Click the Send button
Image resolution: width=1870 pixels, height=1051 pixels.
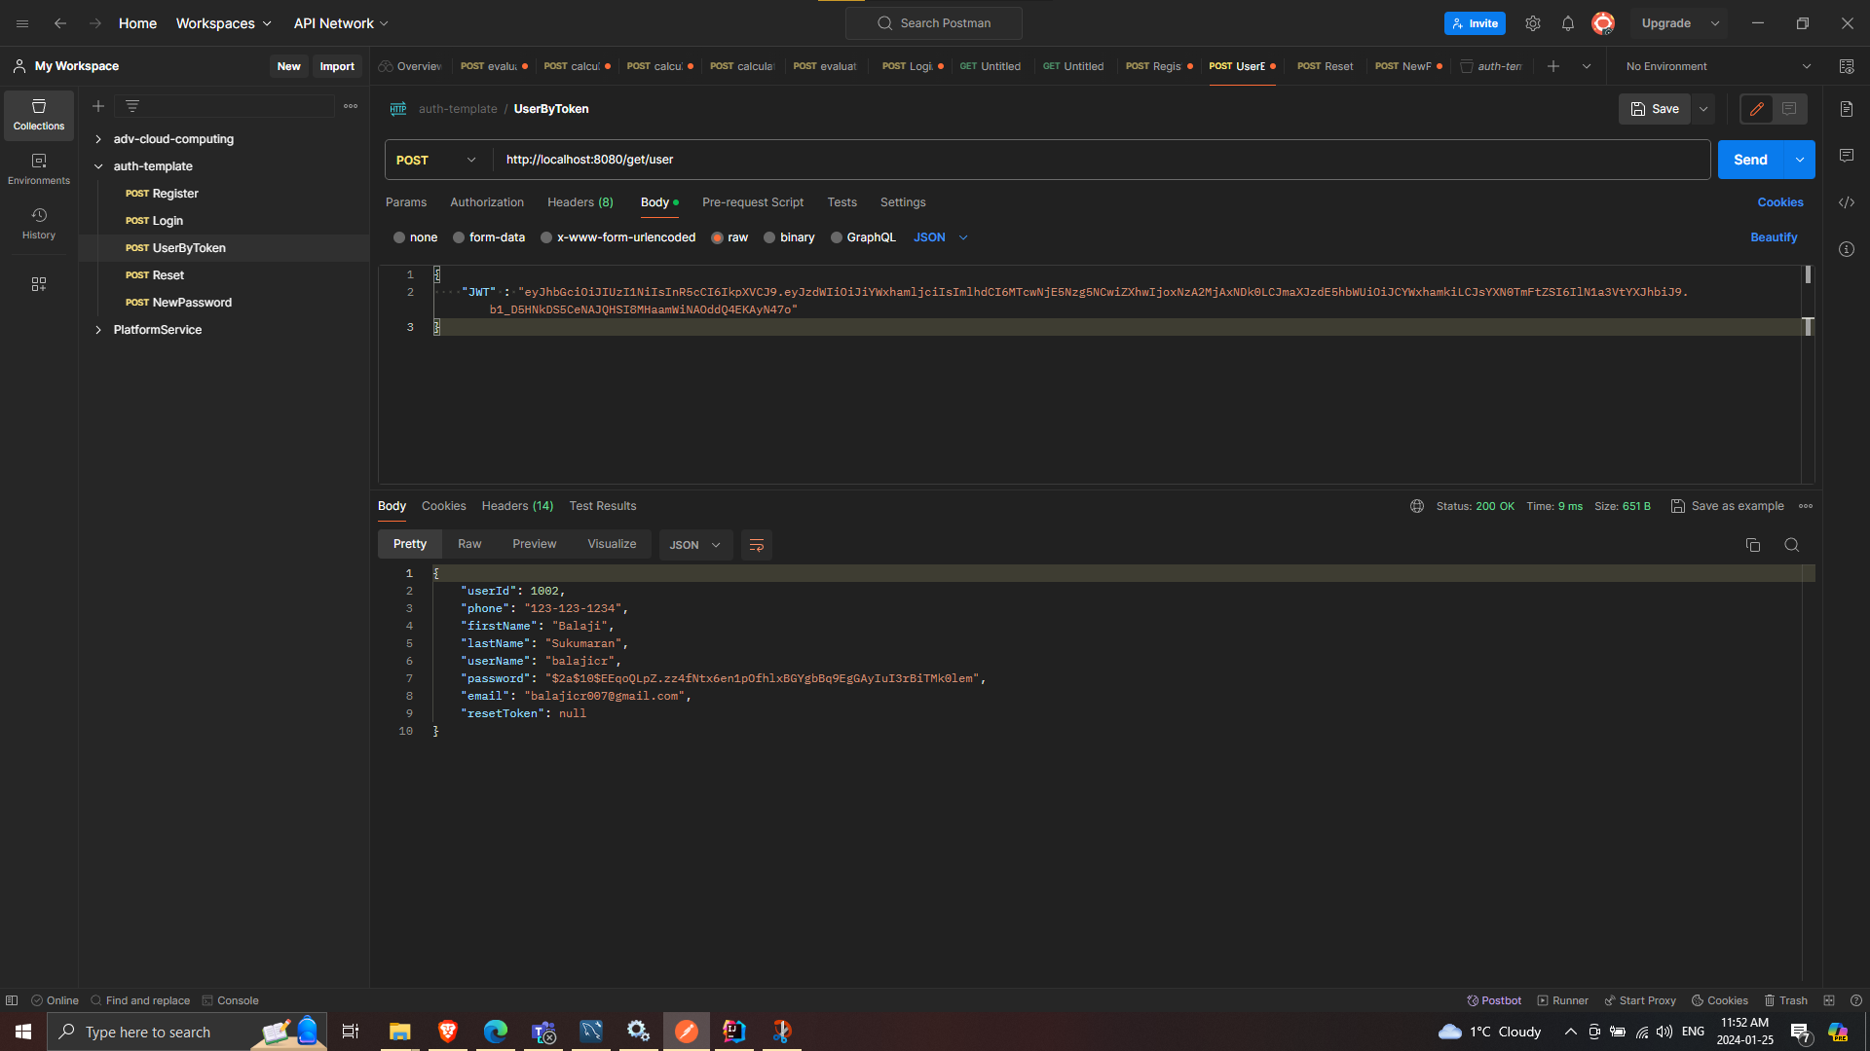pyautogui.click(x=1749, y=160)
